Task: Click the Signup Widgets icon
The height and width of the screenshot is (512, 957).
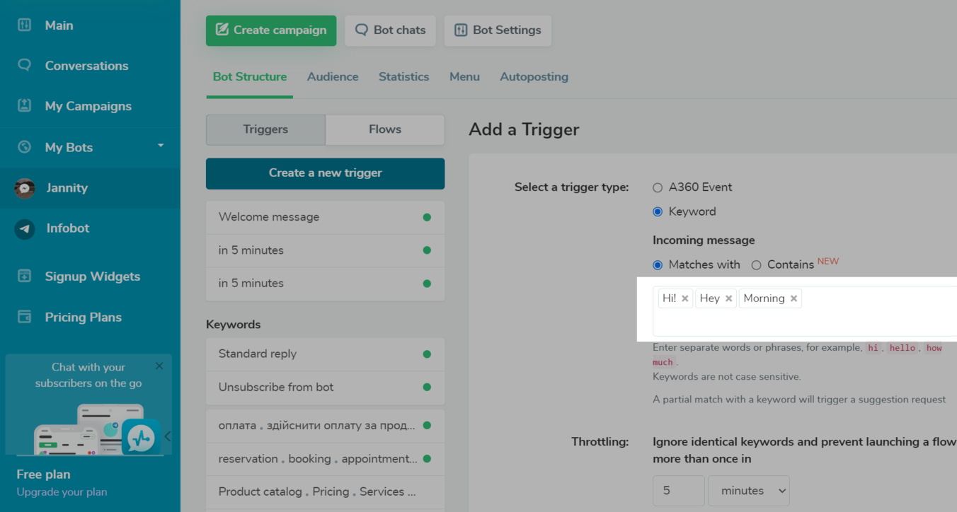Action: (25, 277)
